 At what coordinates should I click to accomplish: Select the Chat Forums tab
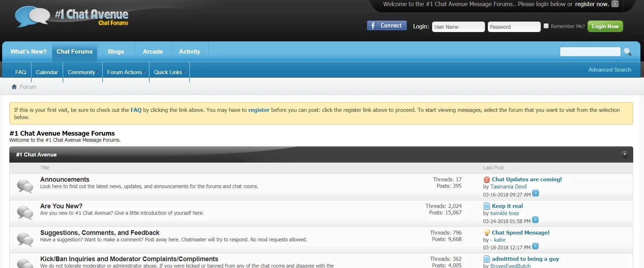click(74, 51)
